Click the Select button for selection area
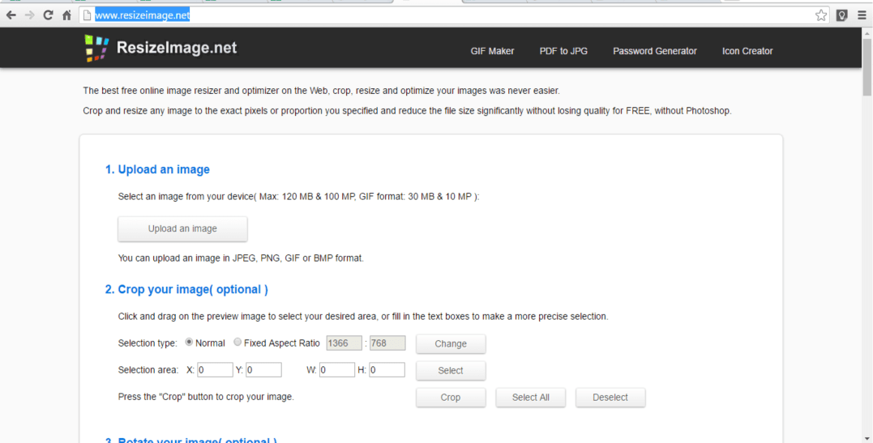The width and height of the screenshot is (873, 443). pos(451,371)
